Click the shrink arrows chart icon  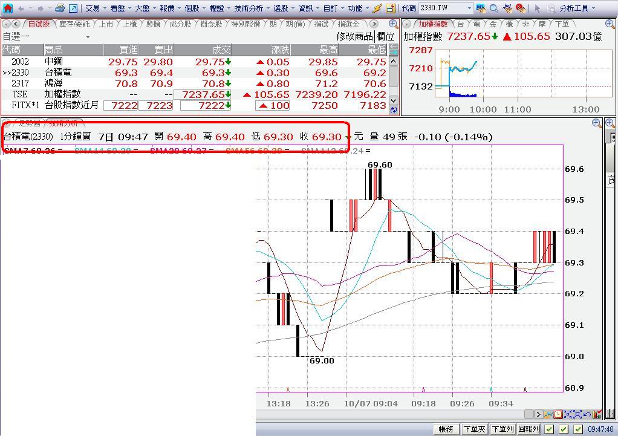[x=568, y=414]
